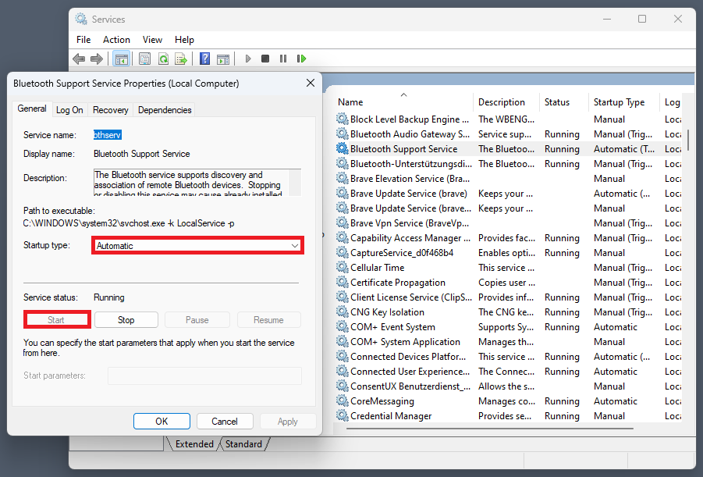This screenshot has width=703, height=477.
Task: Sort services by Startup Type column header
Action: coord(624,101)
